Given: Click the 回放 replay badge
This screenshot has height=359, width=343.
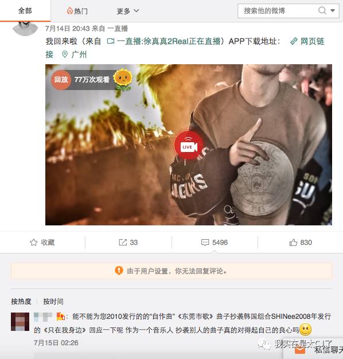Looking at the screenshot, I should [x=61, y=80].
